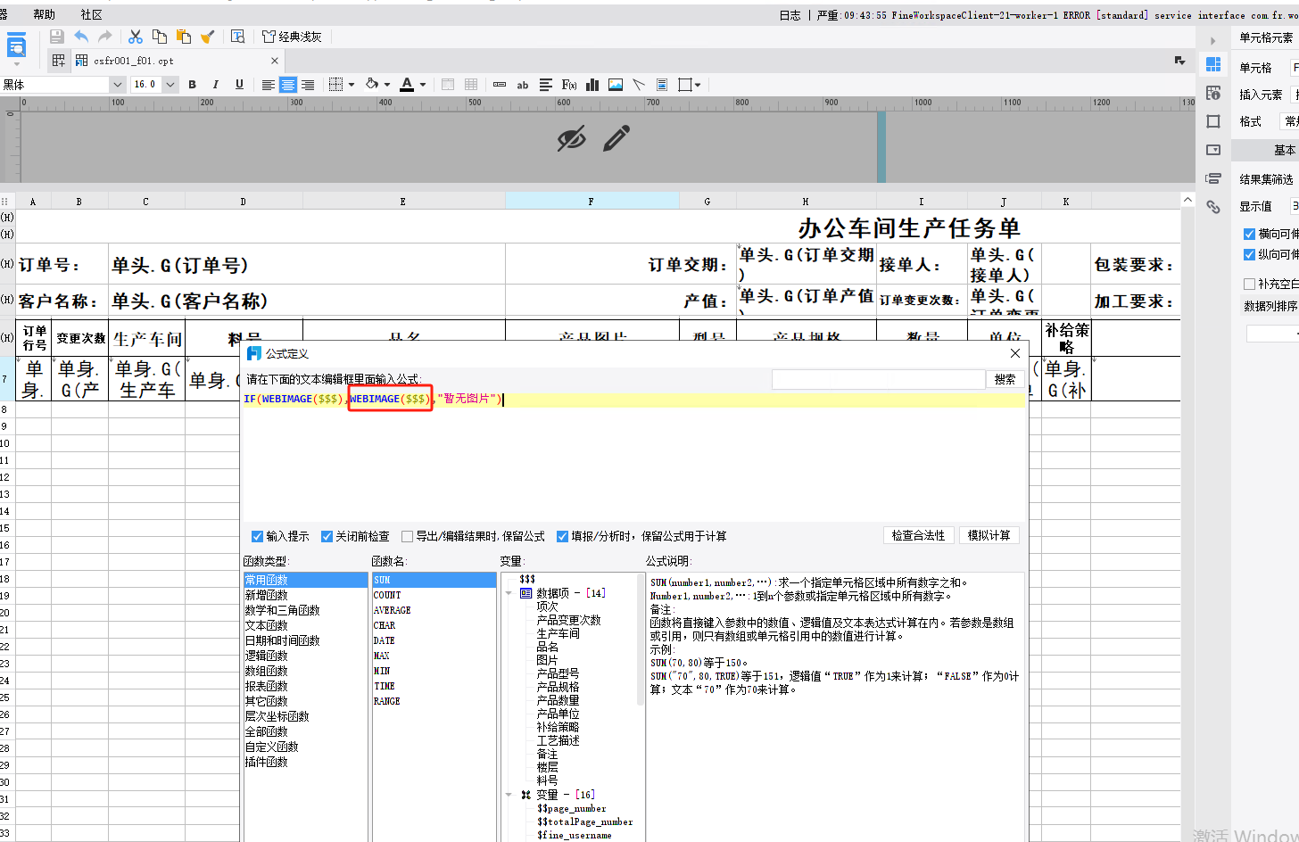Viewport: 1299px width, 842px height.
Task: Toggle 填报/分析时,保留公式用于计算 checkbox
Action: pyautogui.click(x=562, y=536)
